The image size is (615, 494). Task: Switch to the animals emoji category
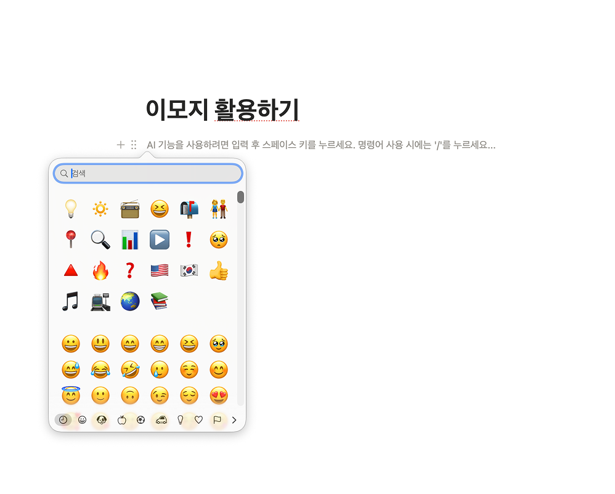tap(101, 419)
